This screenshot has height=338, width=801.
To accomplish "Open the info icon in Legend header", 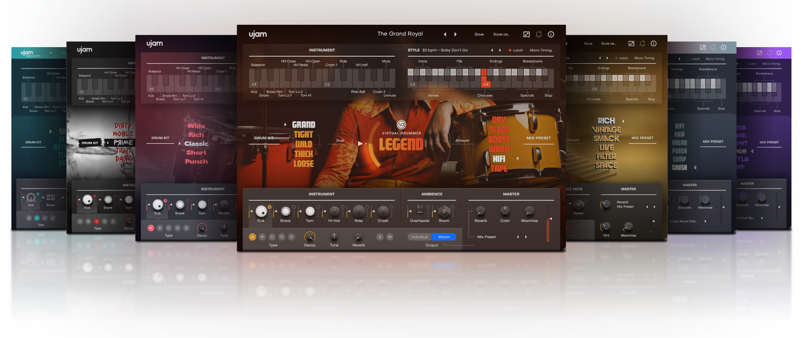I will point(551,34).
